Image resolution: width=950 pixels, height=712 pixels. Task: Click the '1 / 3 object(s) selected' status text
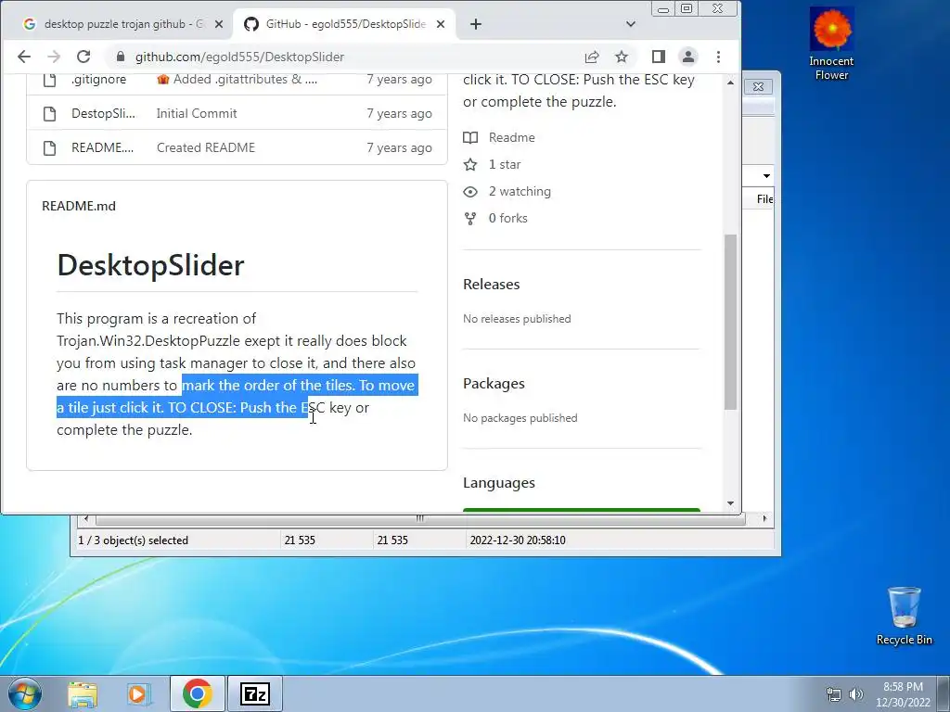click(x=134, y=540)
